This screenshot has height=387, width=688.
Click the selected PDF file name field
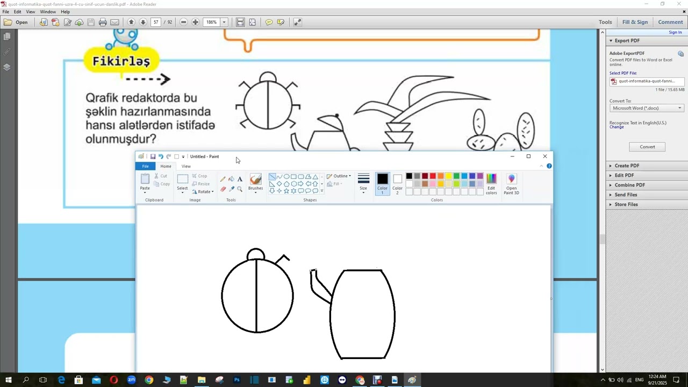point(647,82)
